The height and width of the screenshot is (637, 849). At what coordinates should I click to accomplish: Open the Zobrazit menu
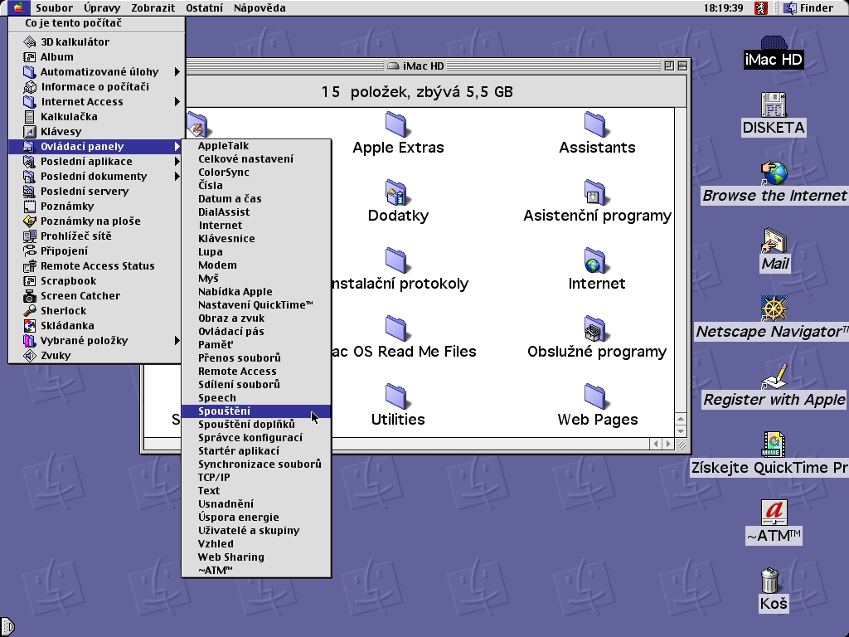(x=153, y=8)
